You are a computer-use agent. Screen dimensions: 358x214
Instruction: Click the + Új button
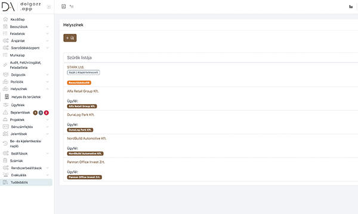coord(70,38)
